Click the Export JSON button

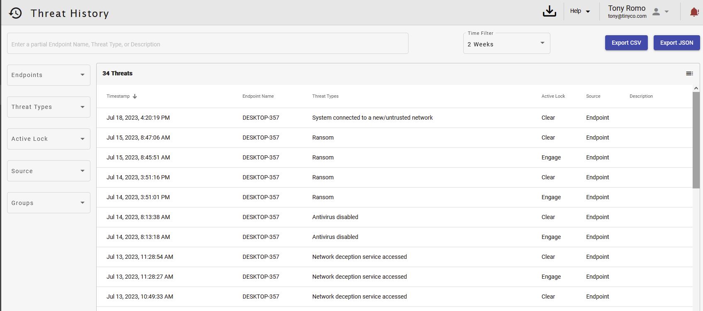pyautogui.click(x=676, y=43)
